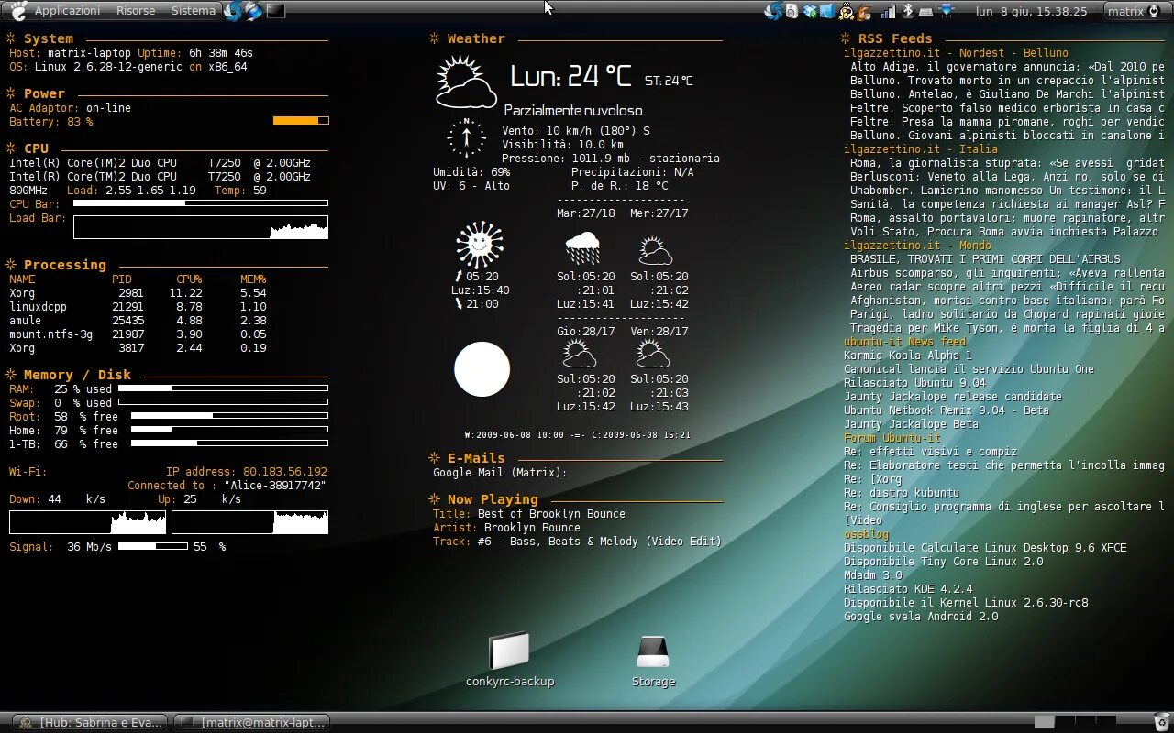The height and width of the screenshot is (733, 1174).
Task: Open the keyboard indicator tray icon
Action: click(x=926, y=12)
